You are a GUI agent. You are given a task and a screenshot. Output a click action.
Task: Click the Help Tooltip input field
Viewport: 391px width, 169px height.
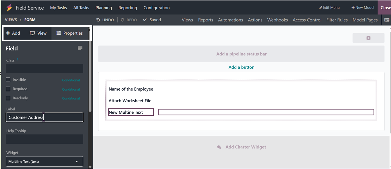tap(44, 139)
